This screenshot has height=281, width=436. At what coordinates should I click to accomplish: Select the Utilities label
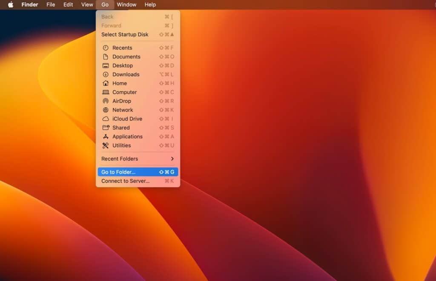tap(121, 145)
